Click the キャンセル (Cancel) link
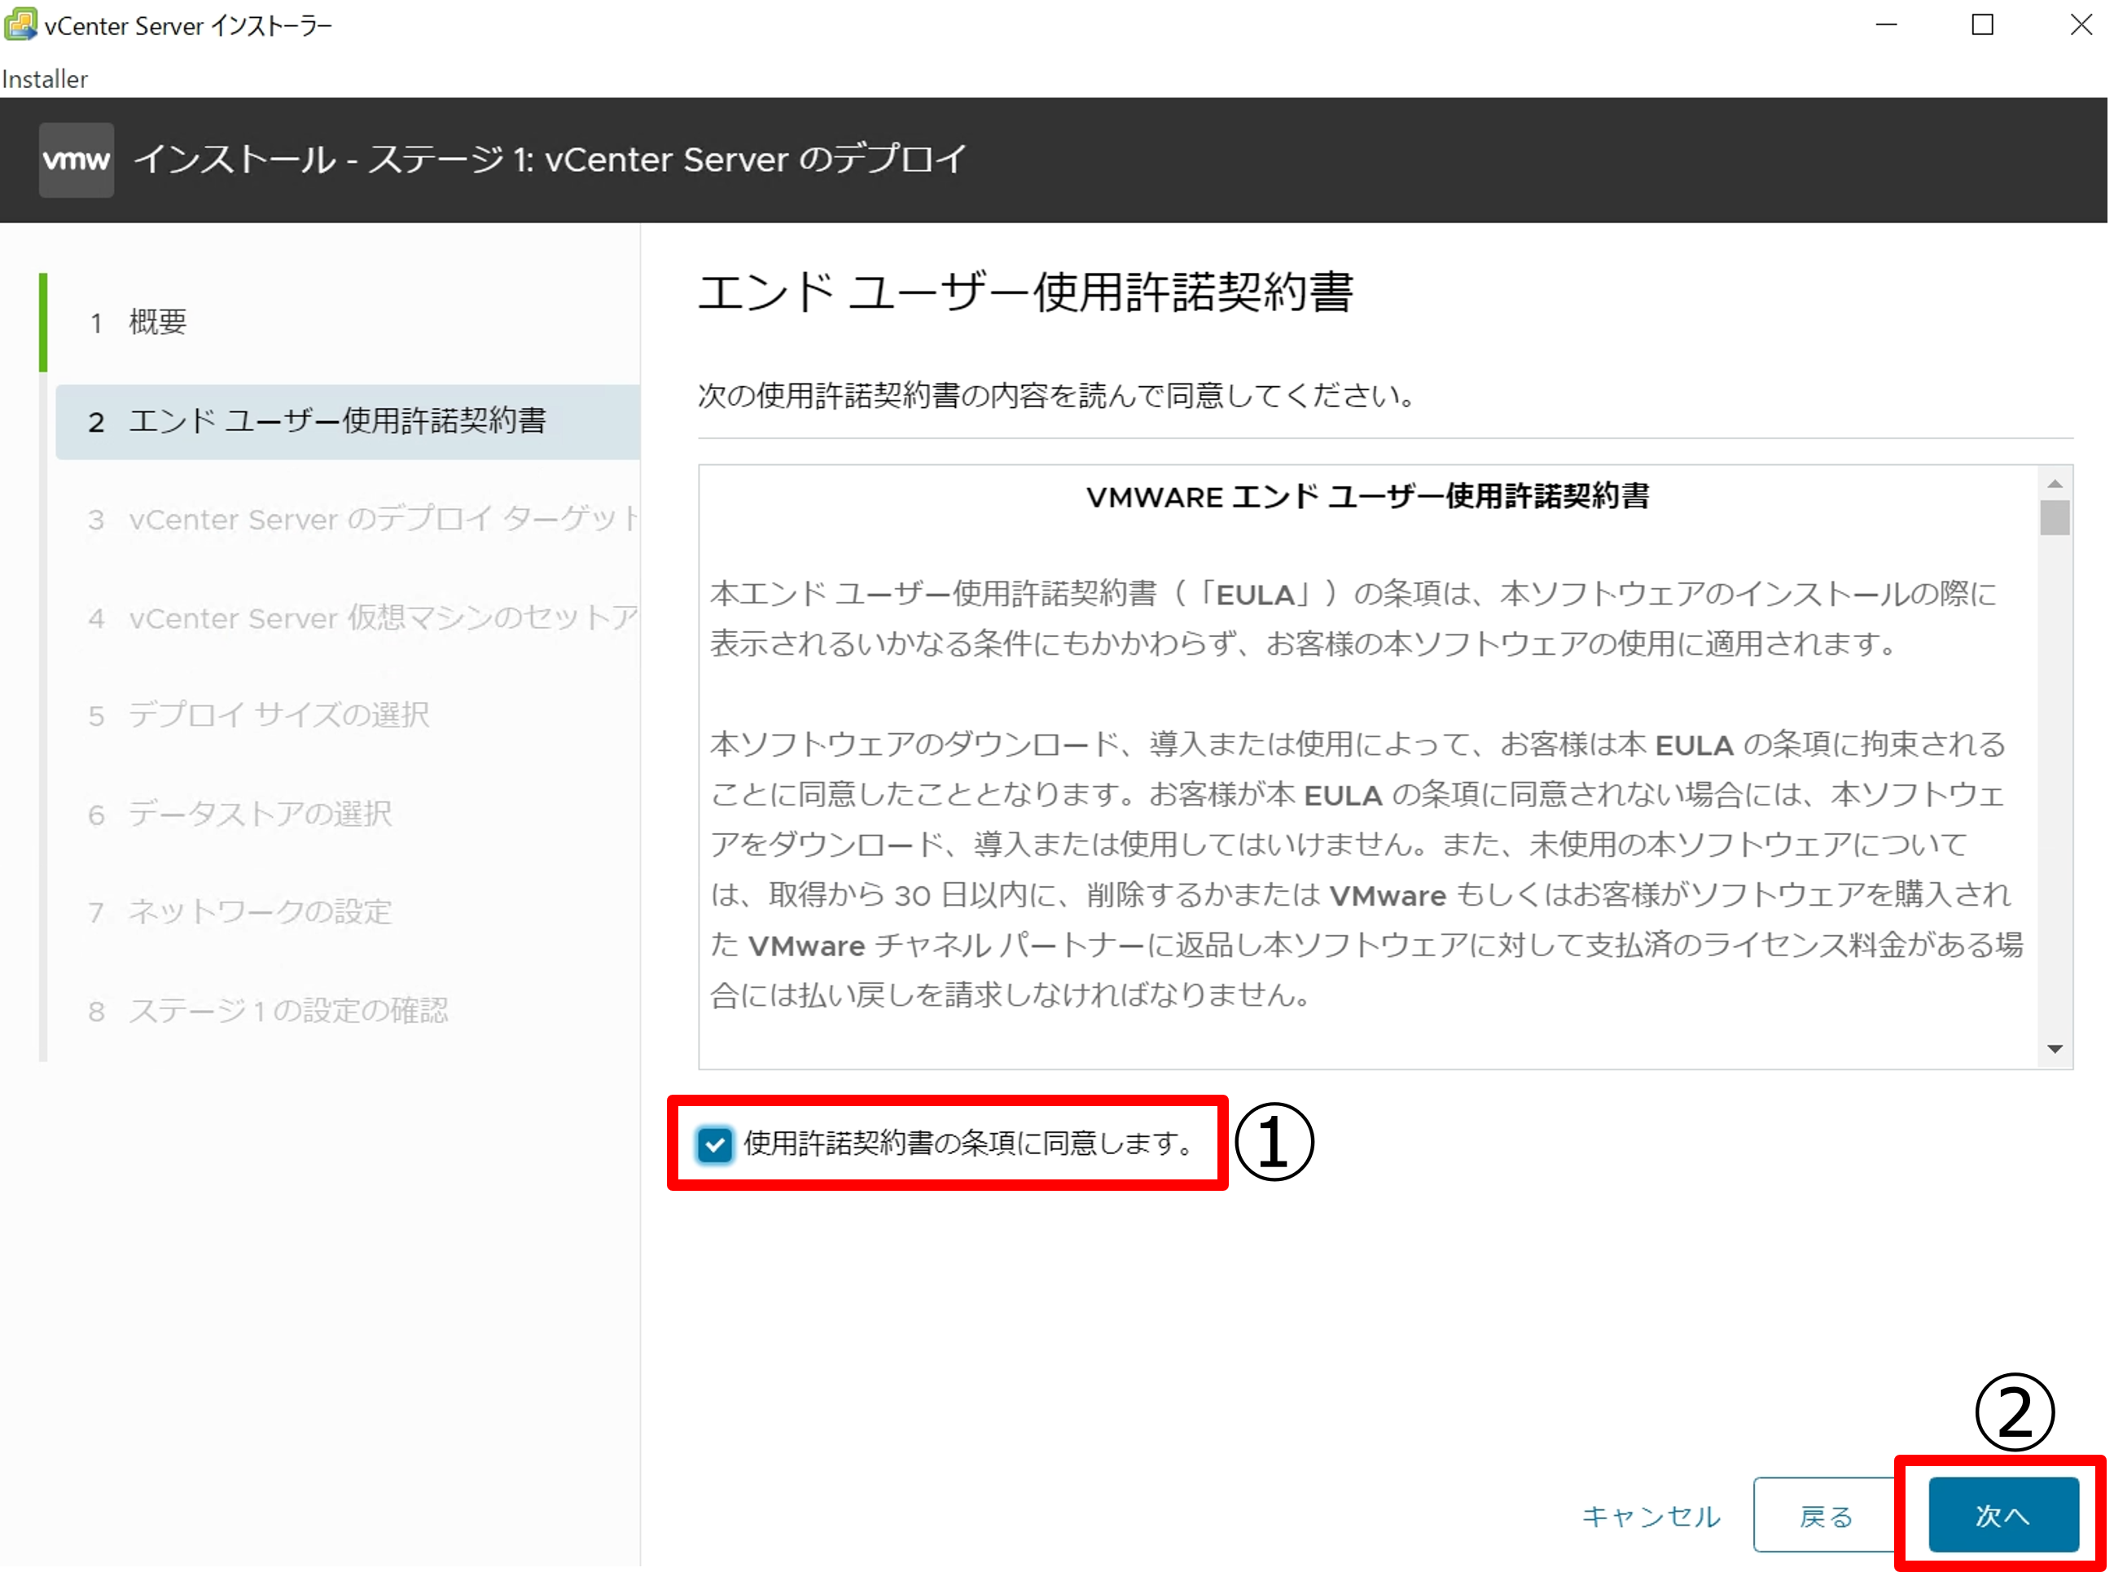Image resolution: width=2114 pixels, height=1572 pixels. (x=1651, y=1516)
